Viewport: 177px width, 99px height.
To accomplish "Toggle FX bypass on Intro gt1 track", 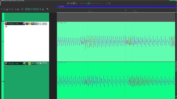I will click(38, 24).
